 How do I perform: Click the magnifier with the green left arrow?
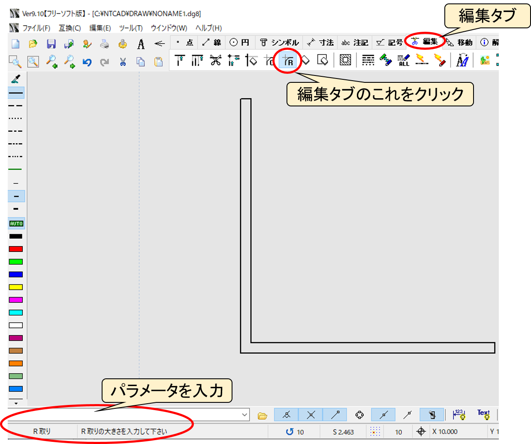pos(51,62)
